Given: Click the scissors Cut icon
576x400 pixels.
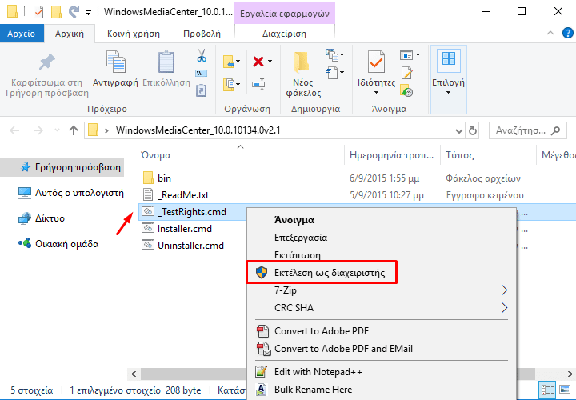Looking at the screenshot, I should (x=202, y=55).
